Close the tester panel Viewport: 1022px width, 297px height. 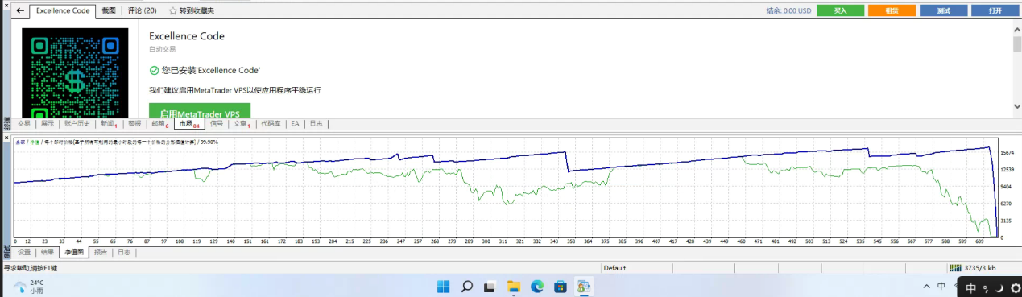[6, 138]
